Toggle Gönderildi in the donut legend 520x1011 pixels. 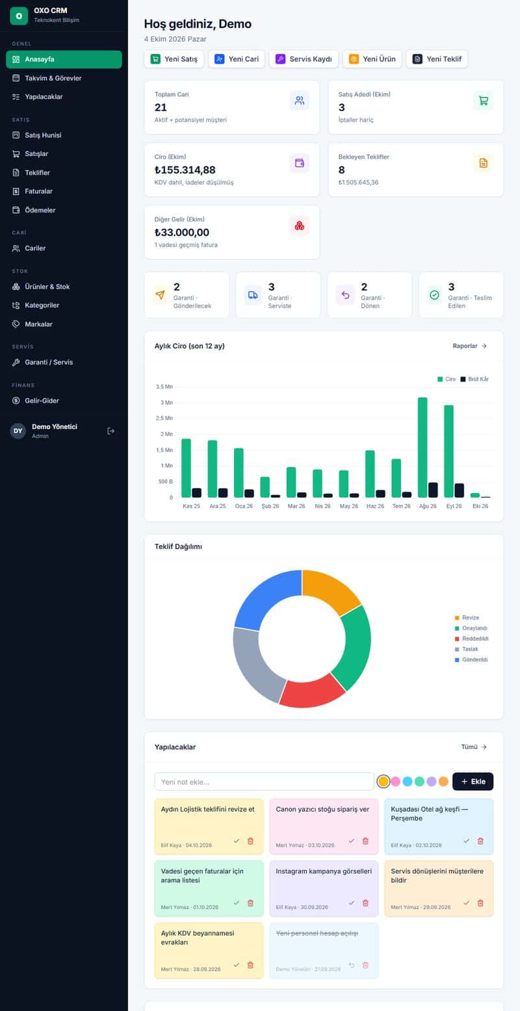pos(471,659)
